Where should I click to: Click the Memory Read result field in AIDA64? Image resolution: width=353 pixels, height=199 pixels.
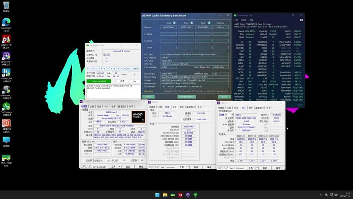pos(169,27)
